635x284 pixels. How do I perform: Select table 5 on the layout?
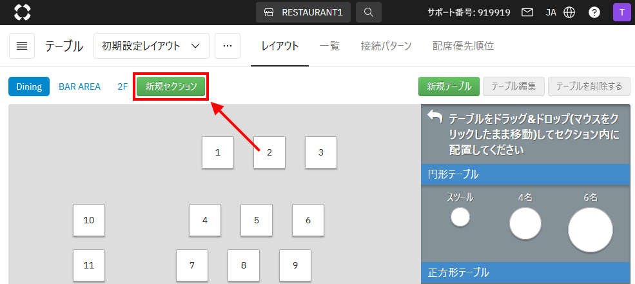(257, 220)
